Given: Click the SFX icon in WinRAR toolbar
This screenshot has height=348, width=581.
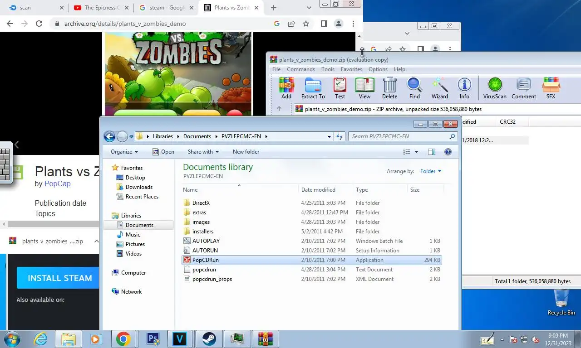Looking at the screenshot, I should tap(551, 88).
